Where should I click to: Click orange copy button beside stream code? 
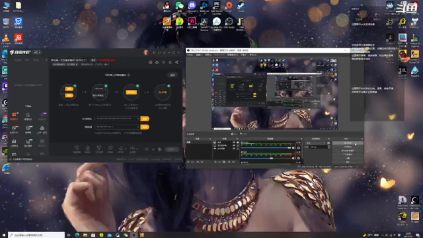tap(145, 127)
